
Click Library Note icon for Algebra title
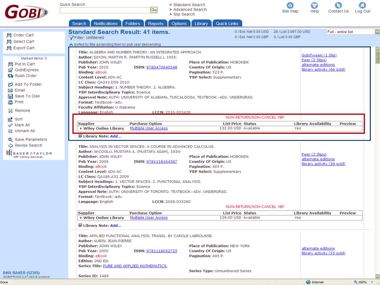pos(80,136)
